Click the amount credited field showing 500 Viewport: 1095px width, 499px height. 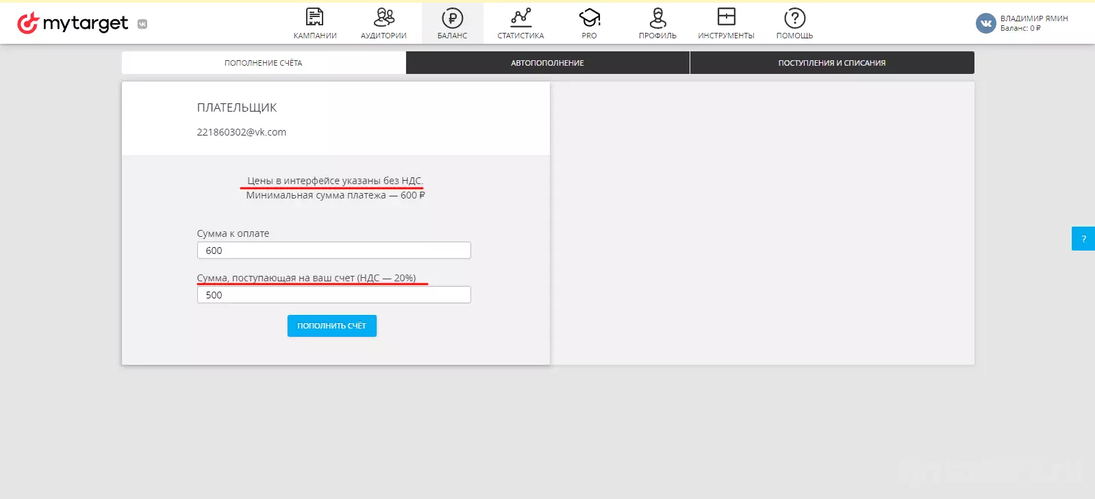(x=334, y=295)
